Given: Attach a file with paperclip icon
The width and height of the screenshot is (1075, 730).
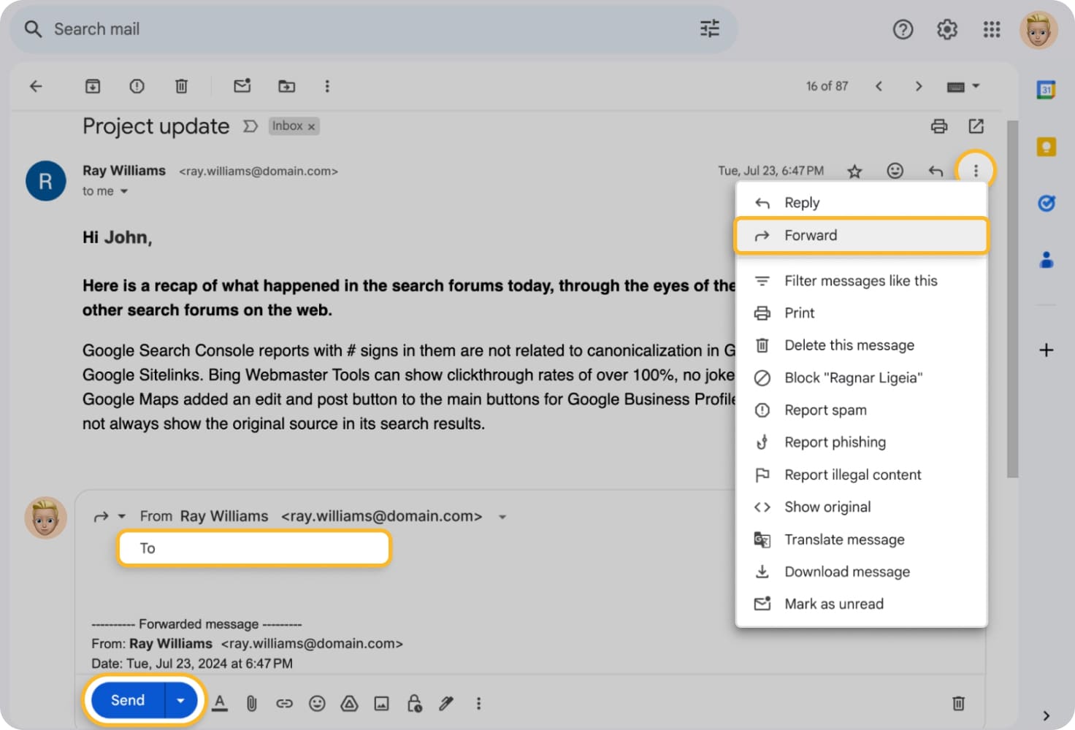Looking at the screenshot, I should tap(251, 703).
